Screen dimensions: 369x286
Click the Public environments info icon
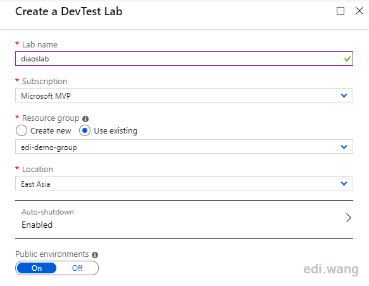pyautogui.click(x=95, y=255)
